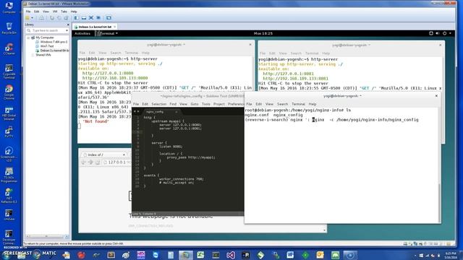The height and width of the screenshot is (260, 463).
Task: Open the Cygwin64 Terminal desktop shortcut
Action: [x=9, y=71]
